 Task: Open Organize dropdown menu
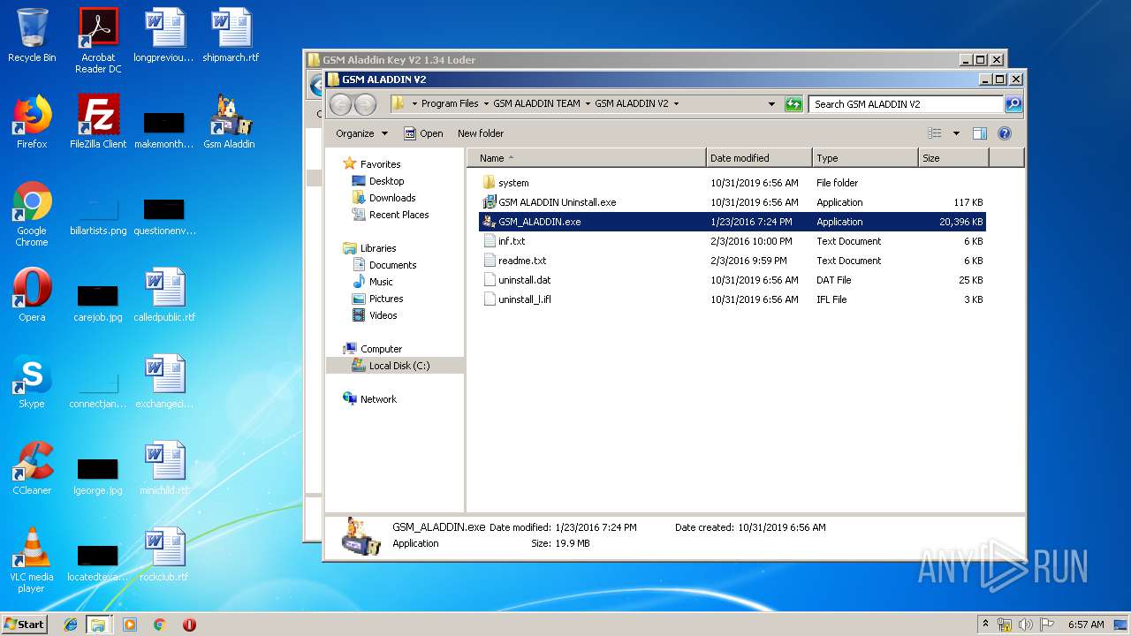click(x=361, y=133)
